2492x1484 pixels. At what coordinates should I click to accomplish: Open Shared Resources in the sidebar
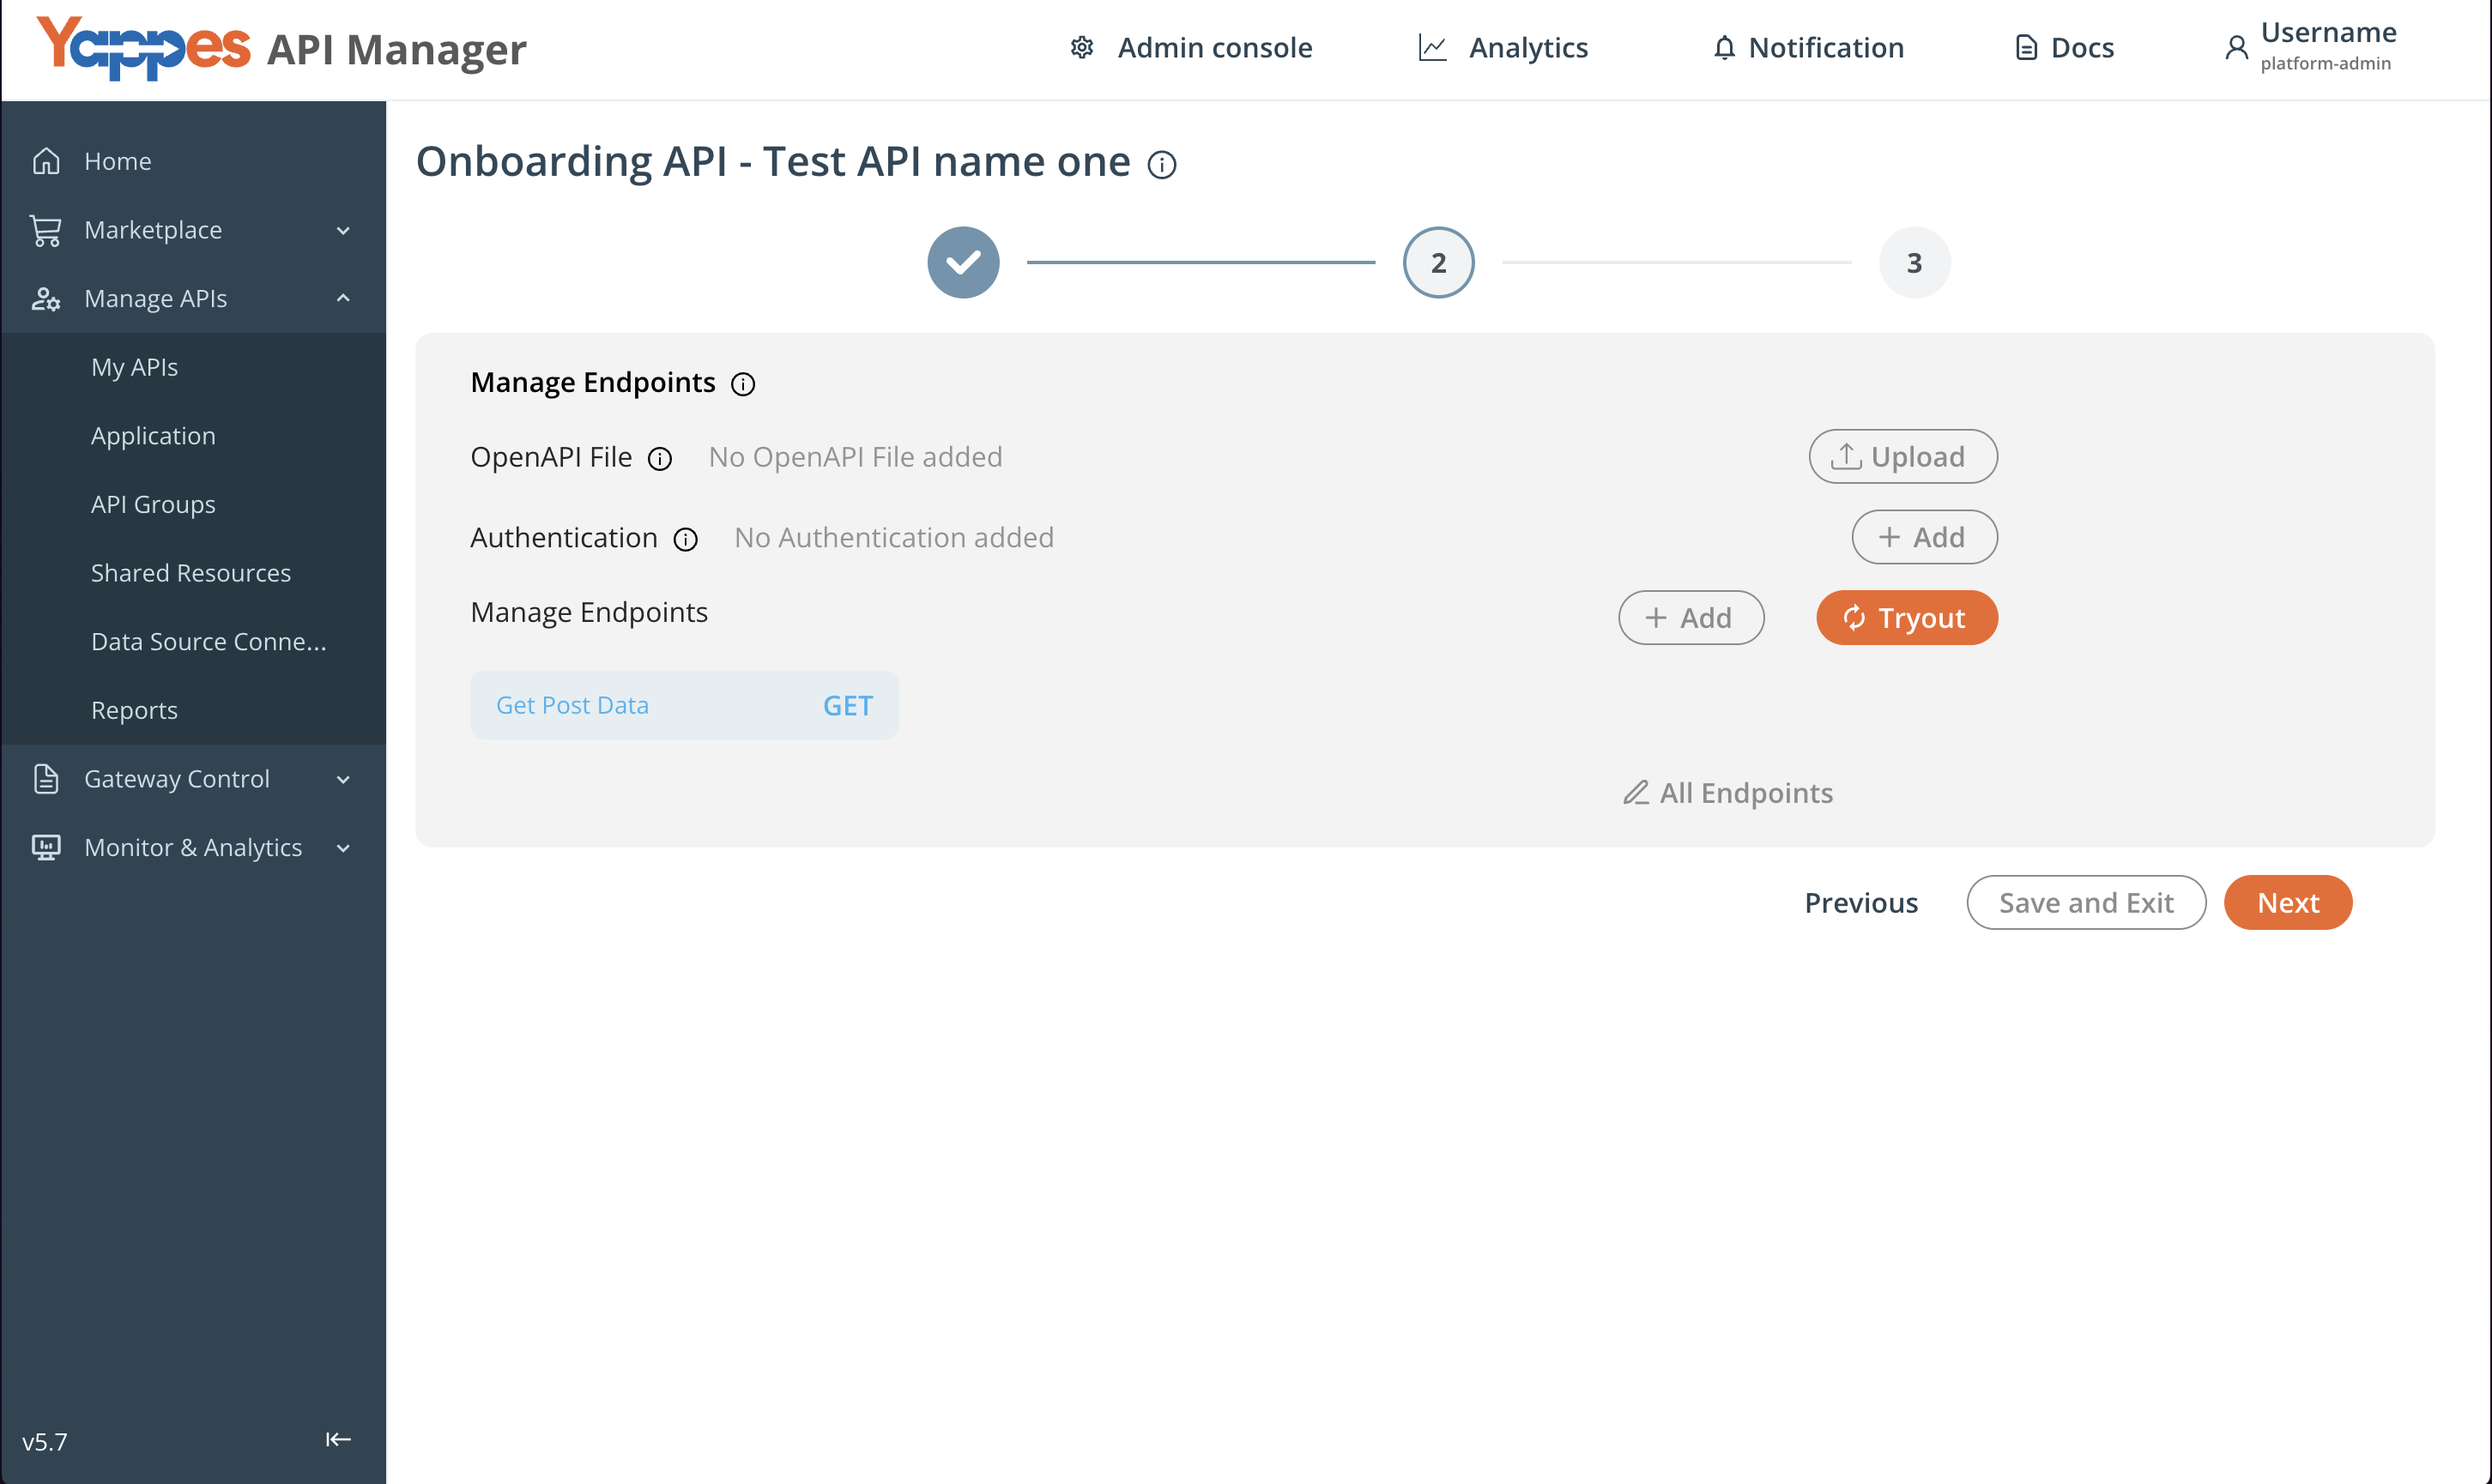(x=193, y=573)
